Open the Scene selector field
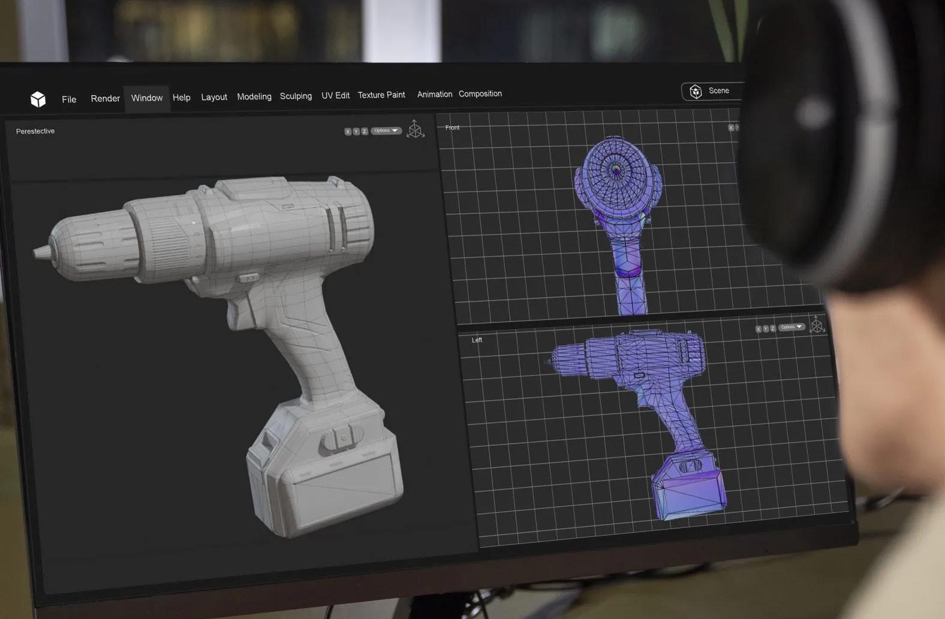Screen dimensions: 945x619 pyautogui.click(x=712, y=91)
